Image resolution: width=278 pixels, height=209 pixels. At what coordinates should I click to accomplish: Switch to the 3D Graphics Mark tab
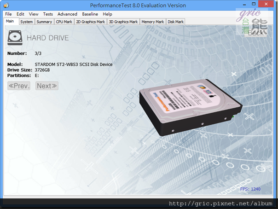(x=123, y=22)
